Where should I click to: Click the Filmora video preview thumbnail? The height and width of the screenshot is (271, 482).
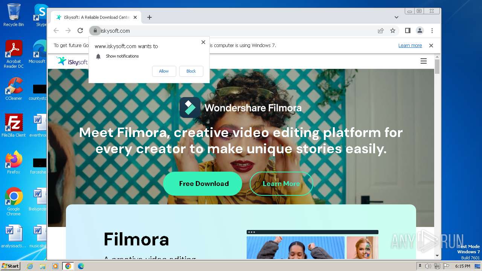(x=313, y=245)
